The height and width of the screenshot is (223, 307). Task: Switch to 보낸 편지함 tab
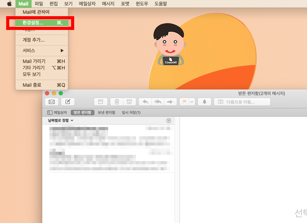point(106,113)
